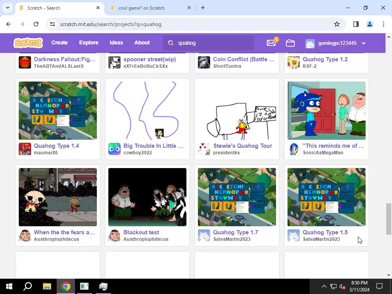Image resolution: width=392 pixels, height=294 pixels.
Task: Open Quahog Type 1.4 thumbnail
Action: (x=58, y=111)
